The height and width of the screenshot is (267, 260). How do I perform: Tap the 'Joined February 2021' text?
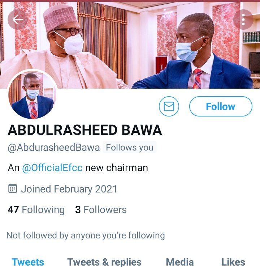click(x=69, y=189)
